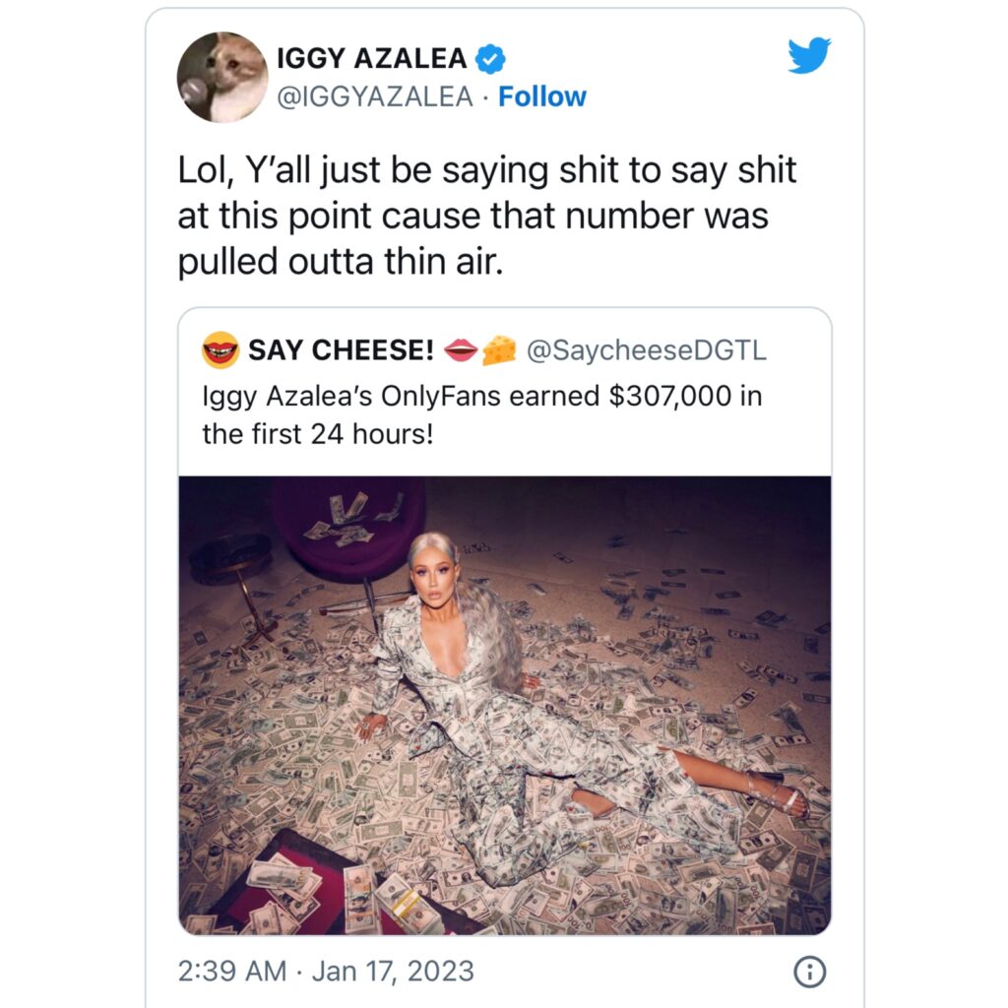Click the cheese emoji in quoted tweet
The width and height of the screenshot is (1008, 1008).
pyautogui.click(x=499, y=350)
